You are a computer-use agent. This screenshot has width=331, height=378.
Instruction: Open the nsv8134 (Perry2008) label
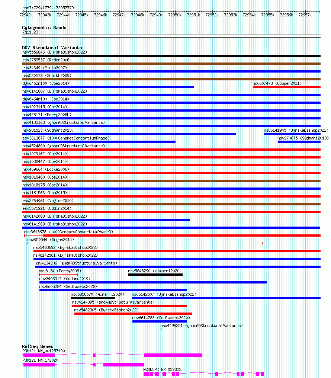[x=60, y=271]
